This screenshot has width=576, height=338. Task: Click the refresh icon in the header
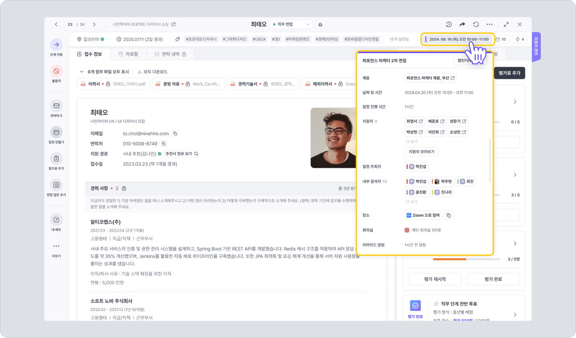tap(476, 24)
